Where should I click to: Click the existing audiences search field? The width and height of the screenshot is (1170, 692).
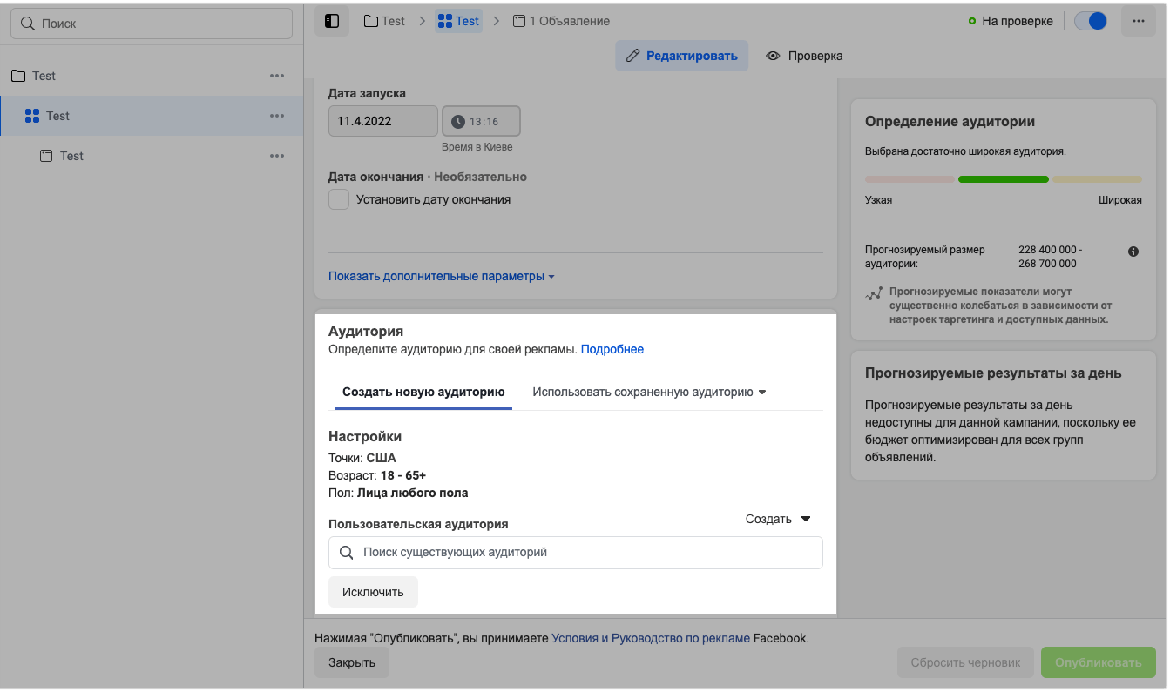pyautogui.click(x=575, y=552)
